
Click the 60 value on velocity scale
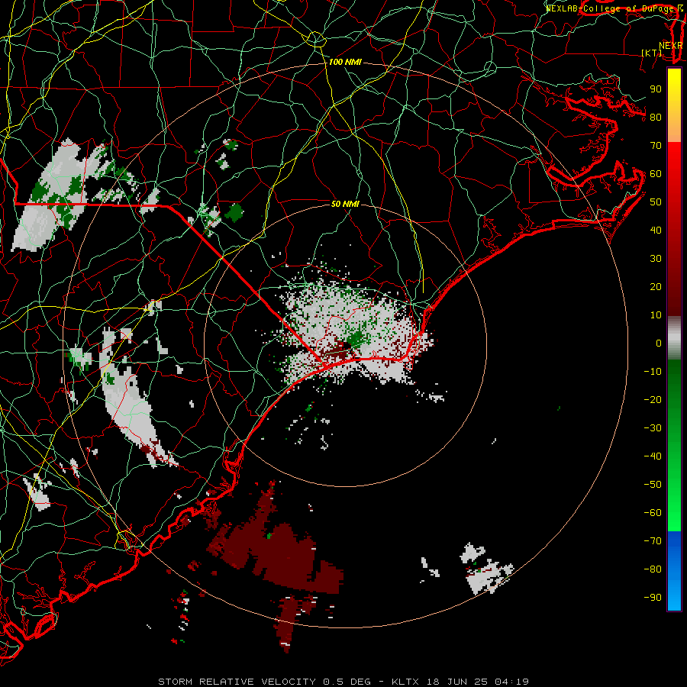[x=656, y=174]
